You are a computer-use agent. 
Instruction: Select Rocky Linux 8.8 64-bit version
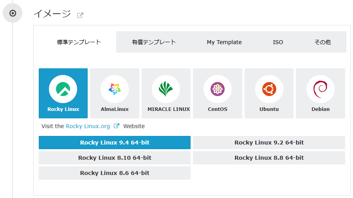(269, 158)
